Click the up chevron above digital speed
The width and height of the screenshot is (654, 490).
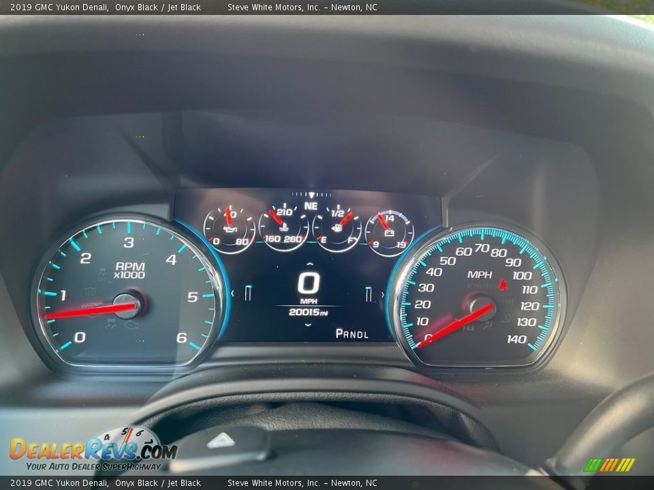[x=309, y=264]
